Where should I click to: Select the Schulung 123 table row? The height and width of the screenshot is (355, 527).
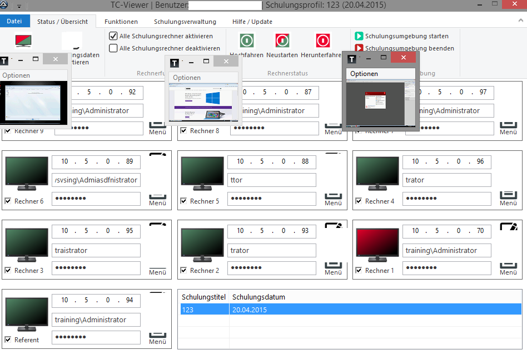350,310
